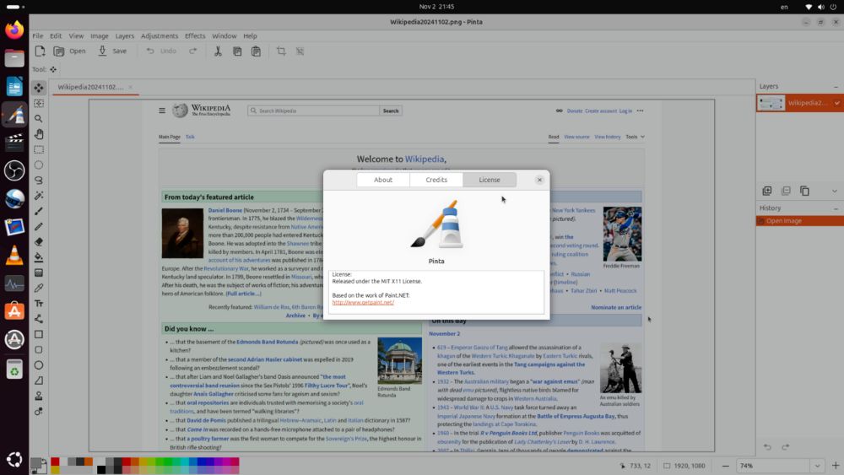This screenshot has height=475, width=844.
Task: Open VLC from the Ubuntu dock
Action: [14, 255]
